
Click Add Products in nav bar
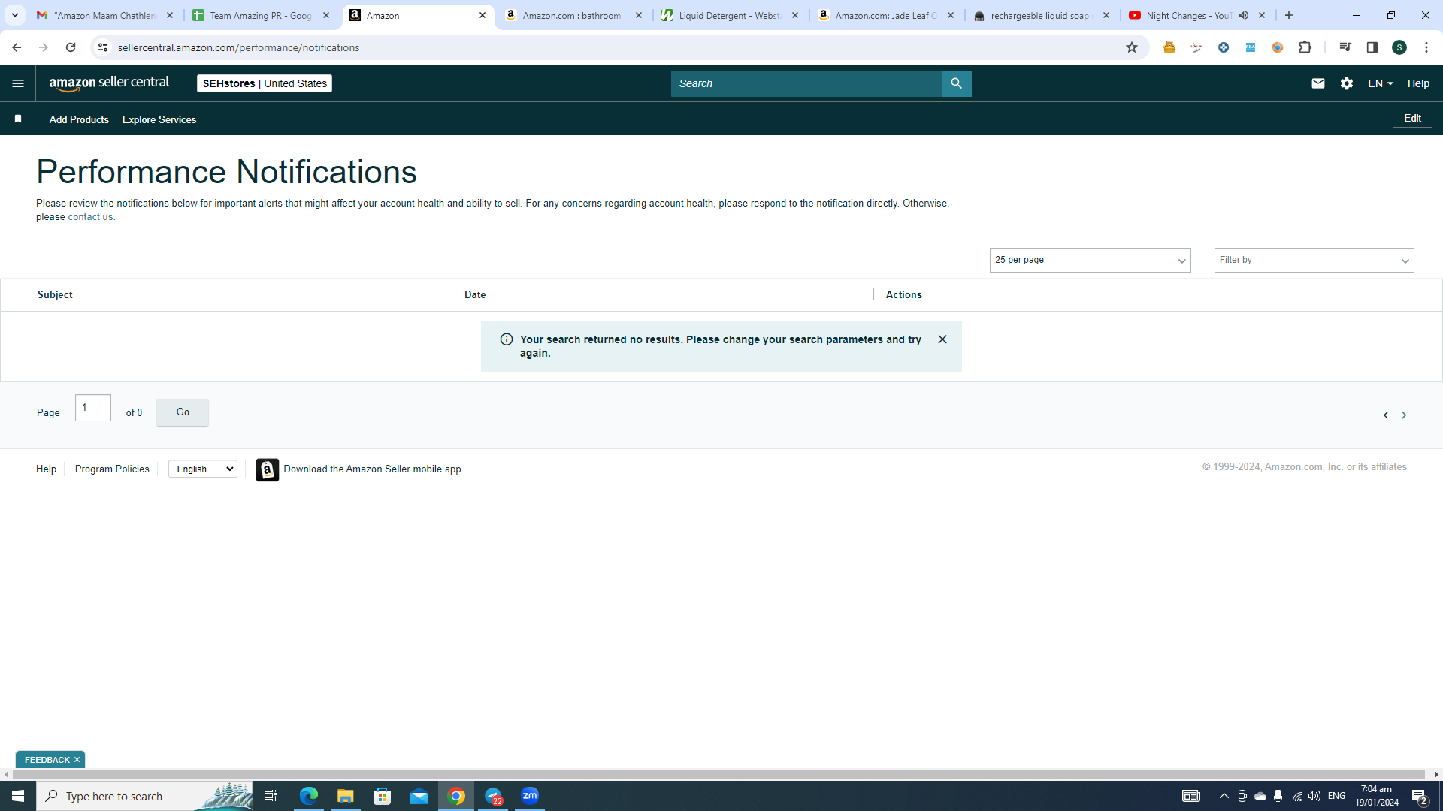79,119
